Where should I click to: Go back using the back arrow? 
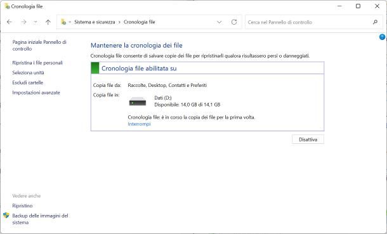pos(10,22)
